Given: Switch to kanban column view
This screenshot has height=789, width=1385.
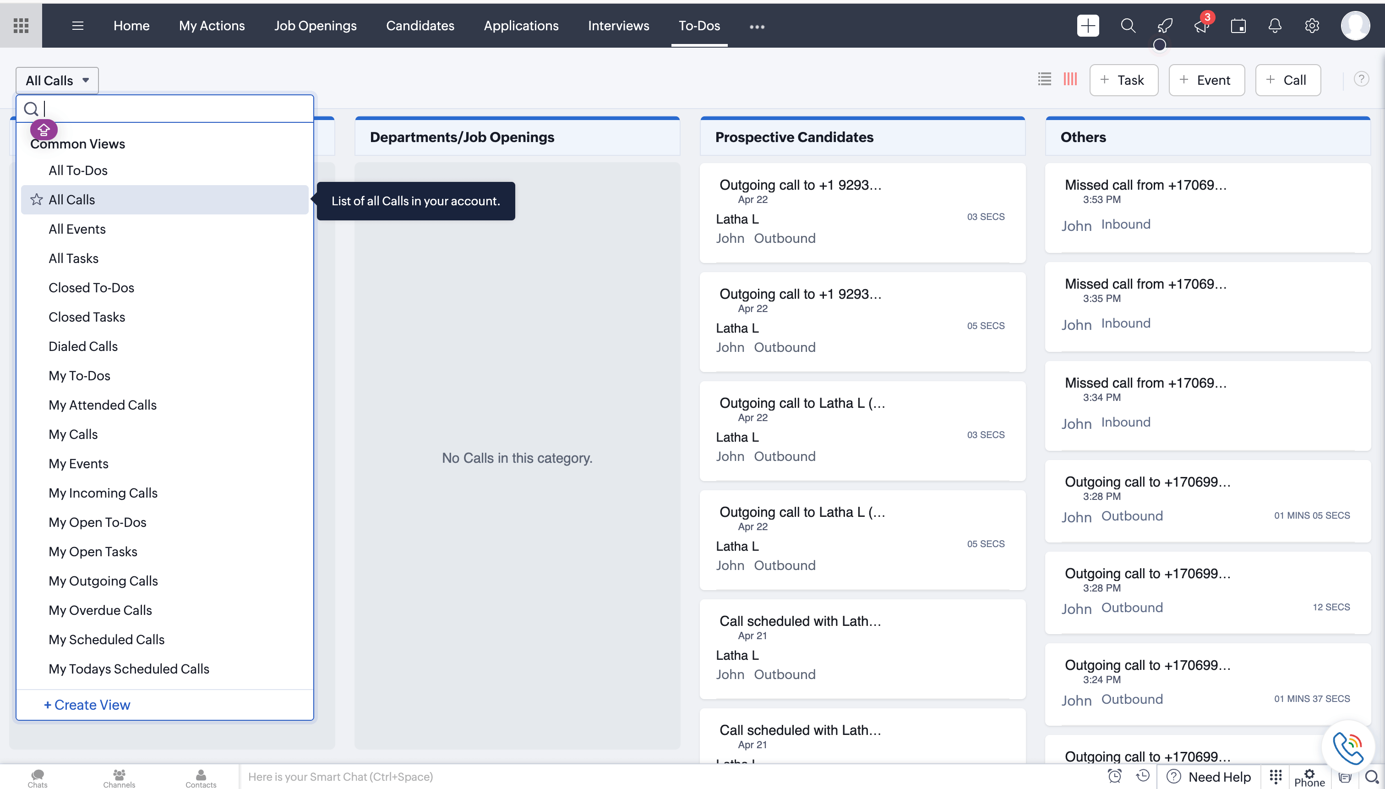Looking at the screenshot, I should pos(1070,79).
